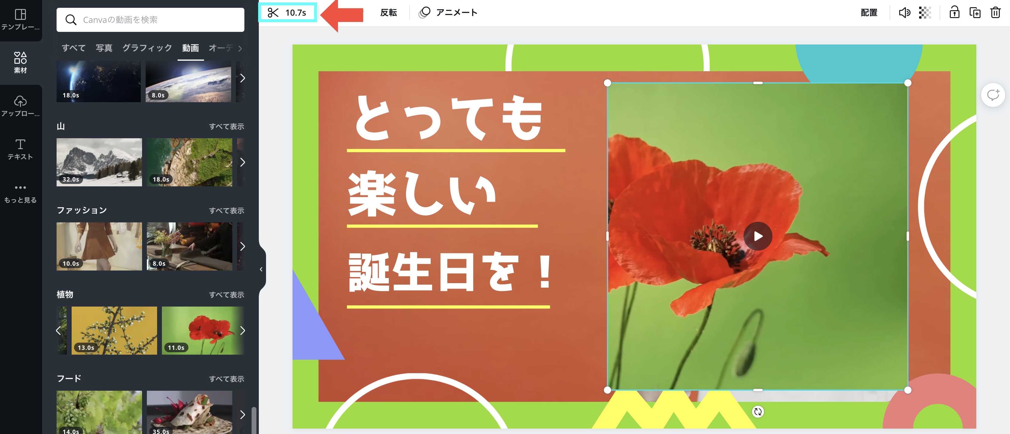The height and width of the screenshot is (434, 1010).
Task: Open the テンプレート sidebar panel
Action: point(20,20)
